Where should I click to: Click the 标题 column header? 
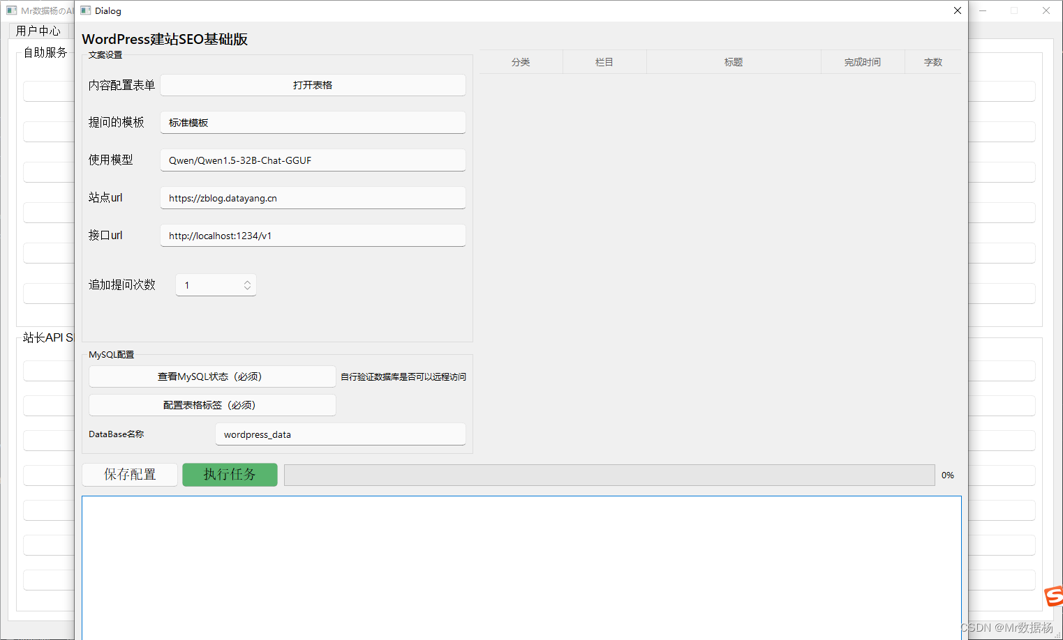(734, 62)
